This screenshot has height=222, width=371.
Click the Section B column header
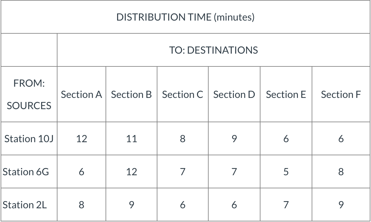point(131,94)
